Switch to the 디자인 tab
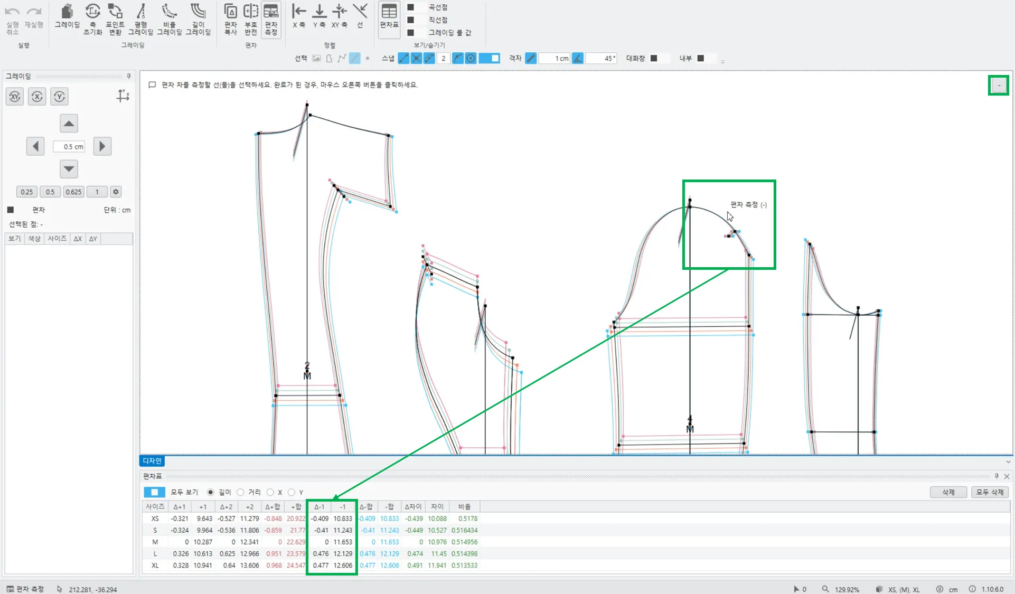1015x594 pixels. click(x=152, y=461)
